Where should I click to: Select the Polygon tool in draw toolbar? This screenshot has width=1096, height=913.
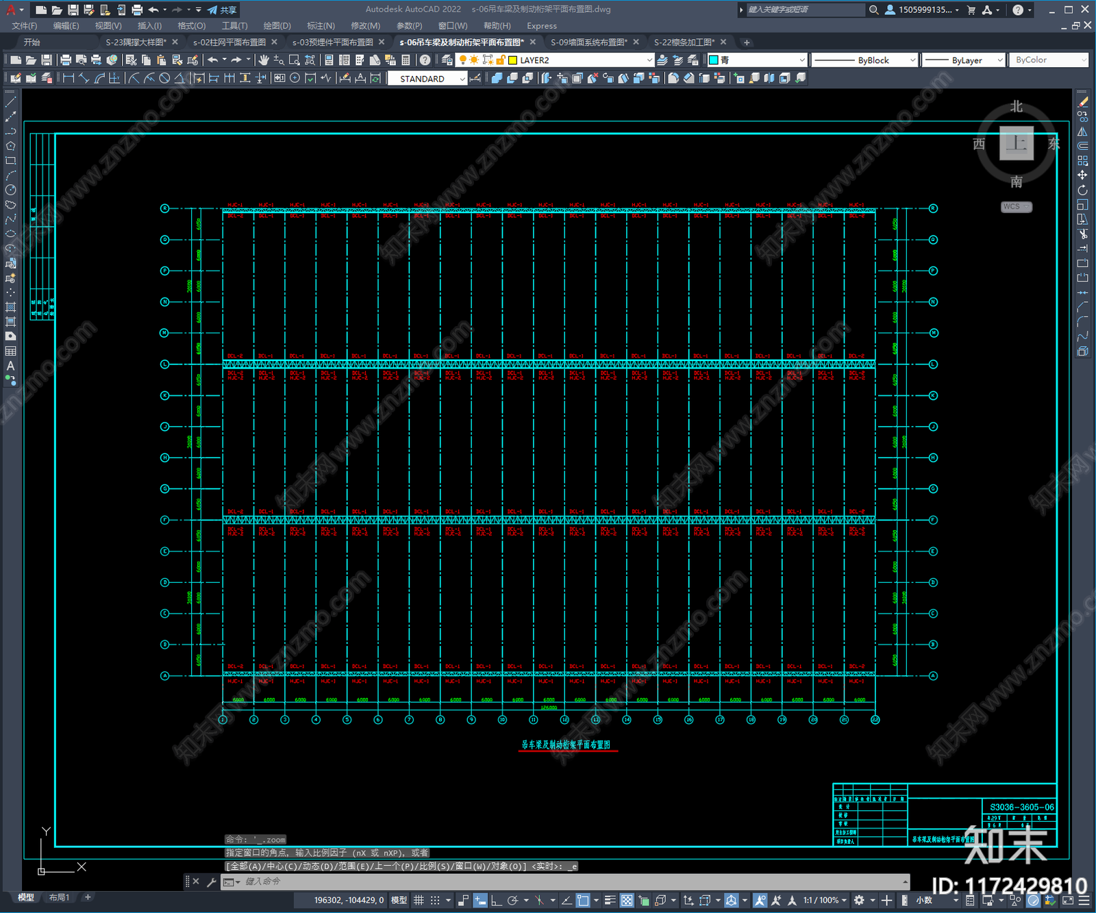pos(10,146)
